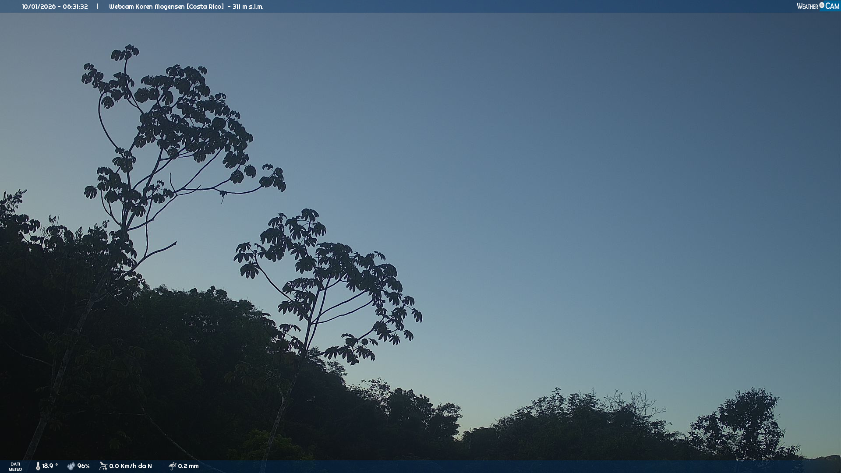Click the humidity water drops icon
The height and width of the screenshot is (473, 841).
tap(71, 466)
